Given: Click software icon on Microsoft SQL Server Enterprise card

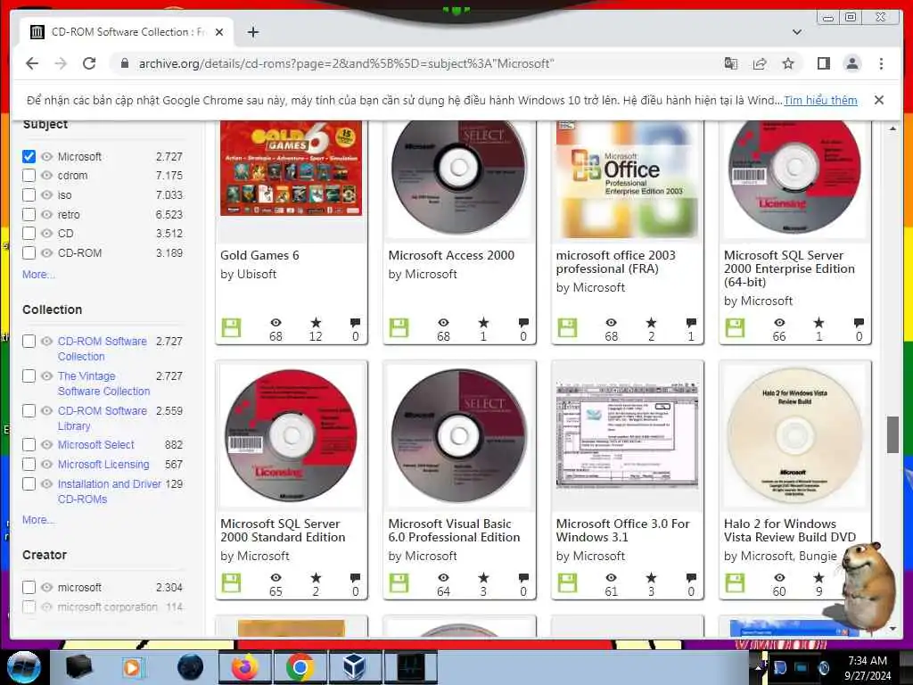Looking at the screenshot, I should (x=735, y=328).
